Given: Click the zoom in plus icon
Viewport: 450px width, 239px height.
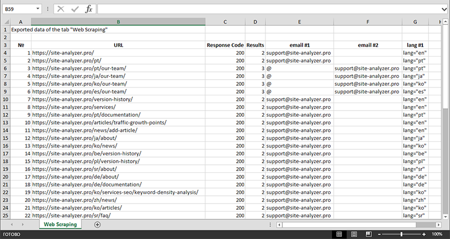Looking at the screenshot, I should point(424,235).
